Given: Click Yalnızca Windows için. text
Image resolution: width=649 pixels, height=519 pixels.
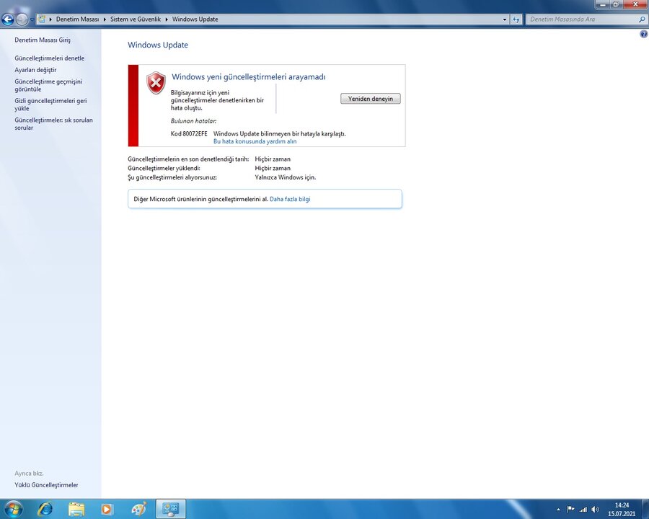Looking at the screenshot, I should click(x=285, y=177).
